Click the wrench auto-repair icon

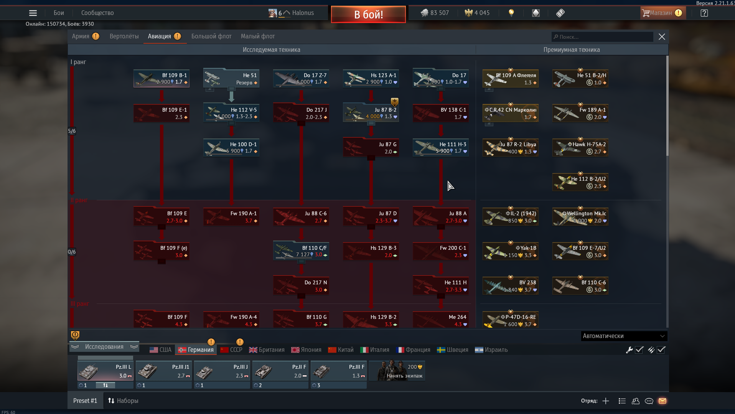point(629,350)
